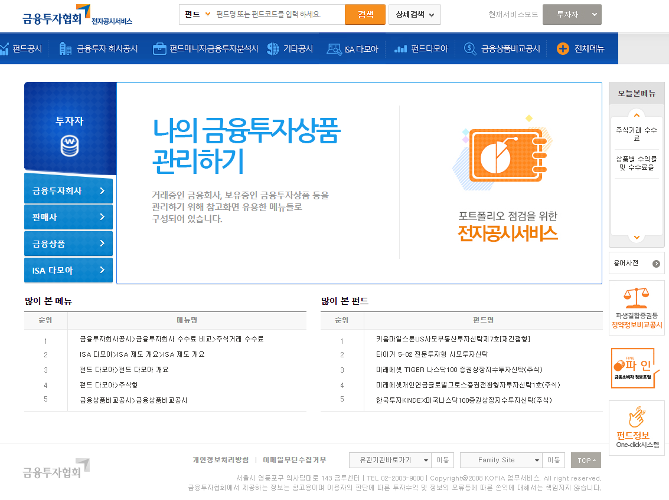This screenshot has width=669, height=500.
Task: Open ISA 제도 개요 menu row
Action: click(x=142, y=354)
